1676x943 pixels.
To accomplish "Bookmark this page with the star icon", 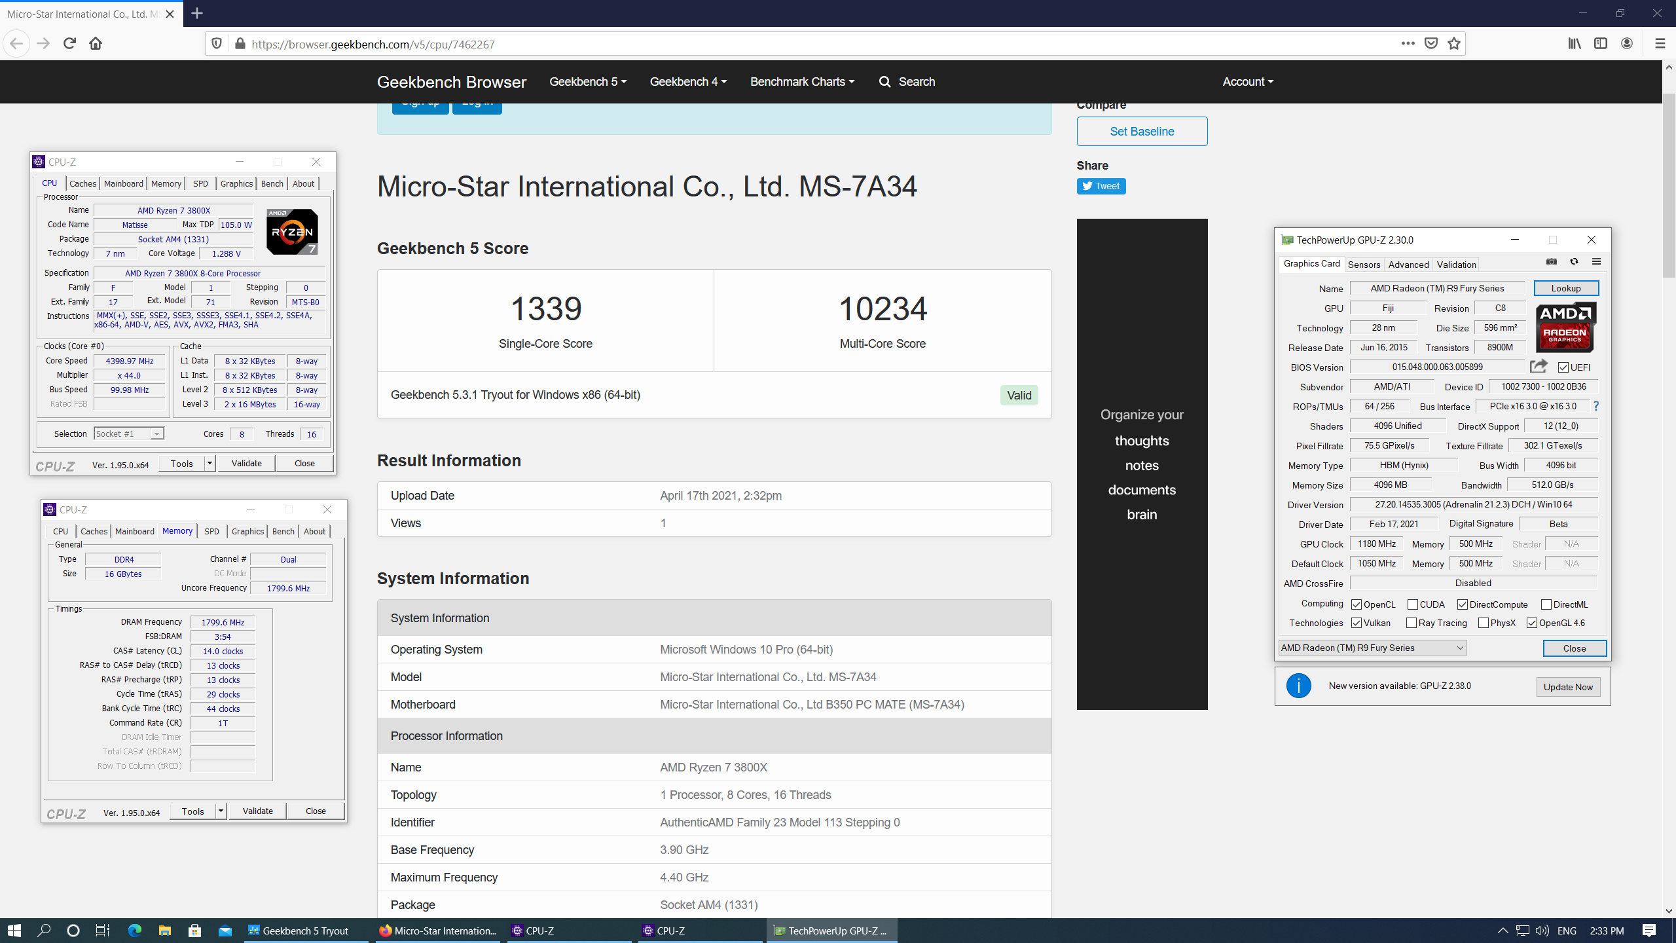I will point(1454,44).
